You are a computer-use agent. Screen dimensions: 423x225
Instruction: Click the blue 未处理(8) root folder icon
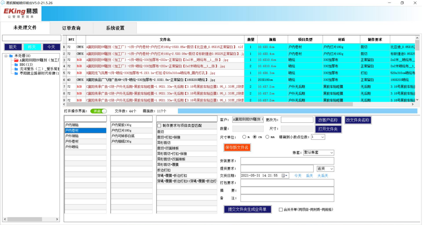[11, 56]
